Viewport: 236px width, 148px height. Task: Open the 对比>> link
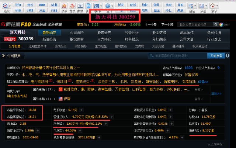pyautogui.click(x=216, y=94)
